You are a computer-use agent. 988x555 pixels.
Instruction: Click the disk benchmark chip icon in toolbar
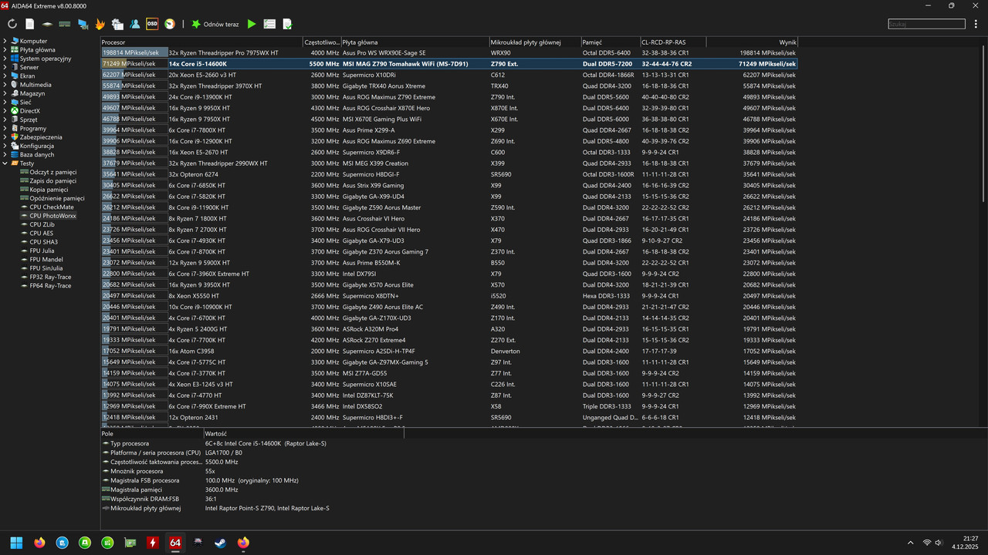click(48, 24)
